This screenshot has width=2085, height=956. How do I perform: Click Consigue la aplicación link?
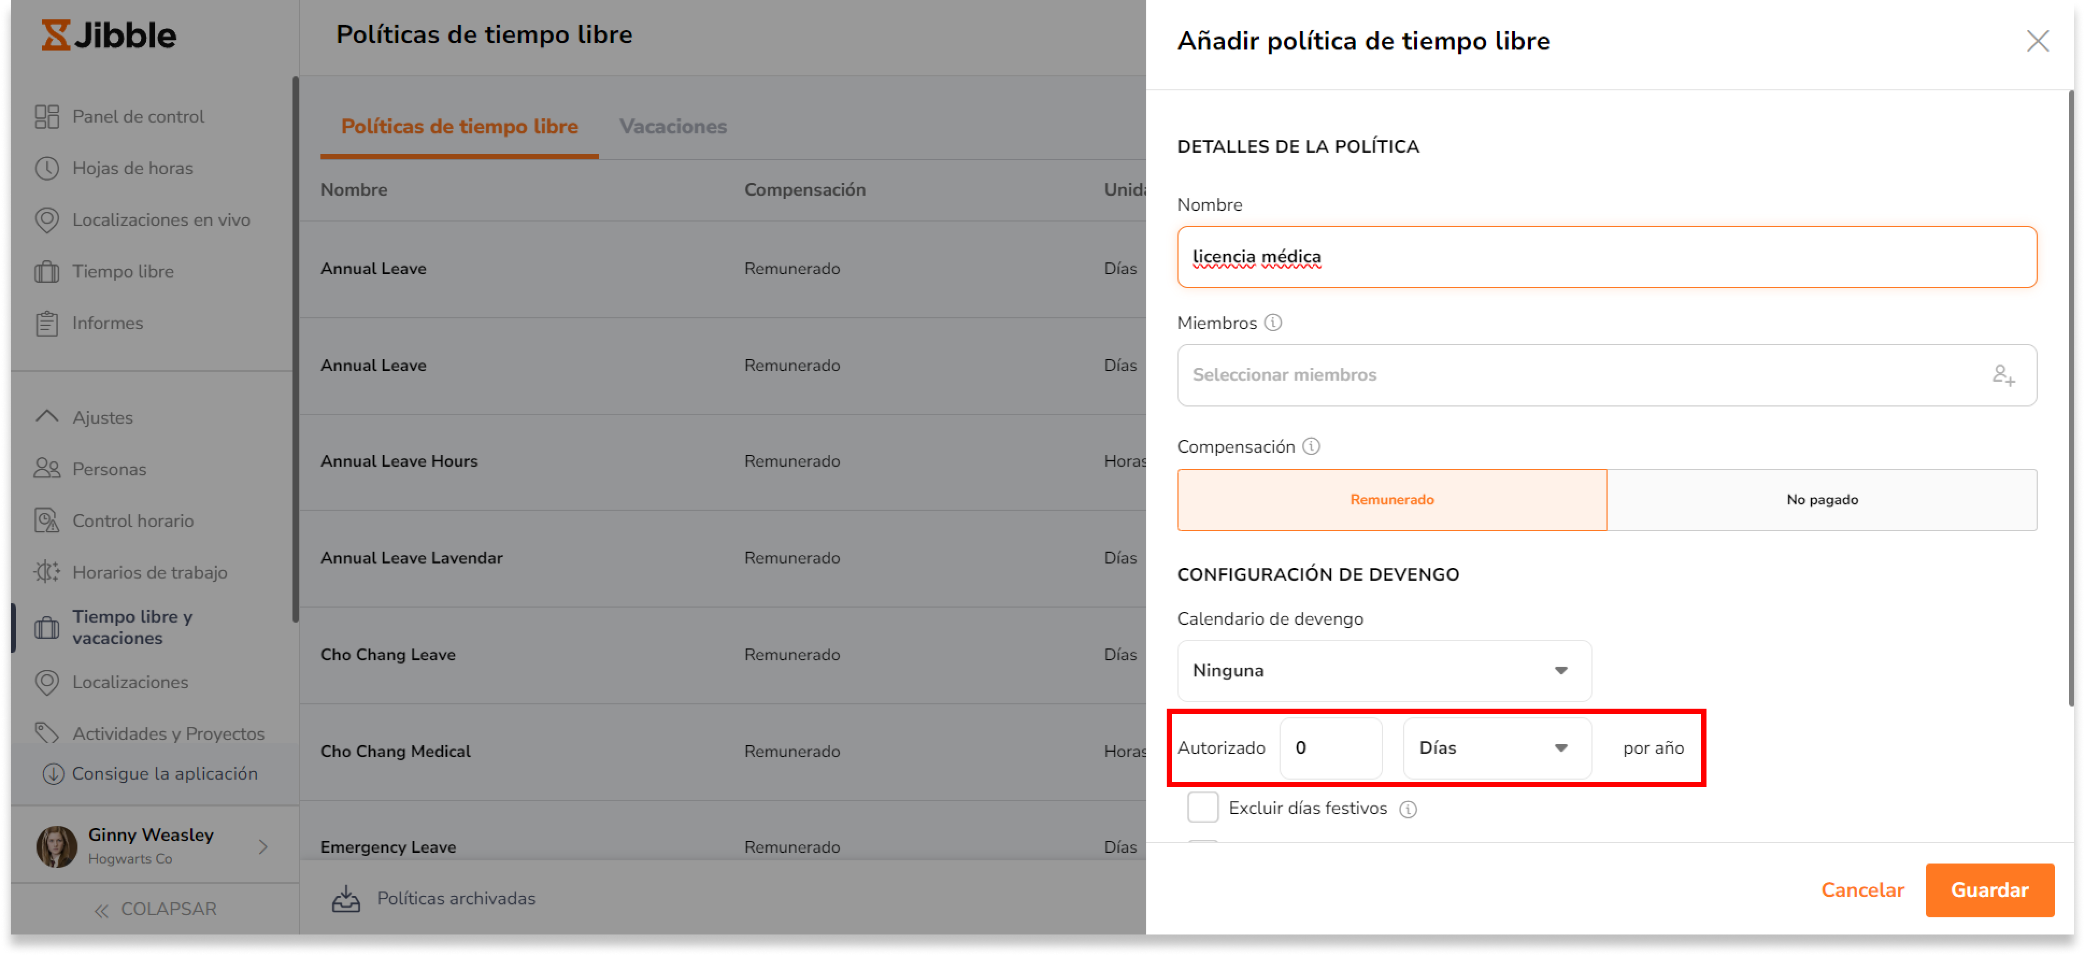tap(165, 774)
